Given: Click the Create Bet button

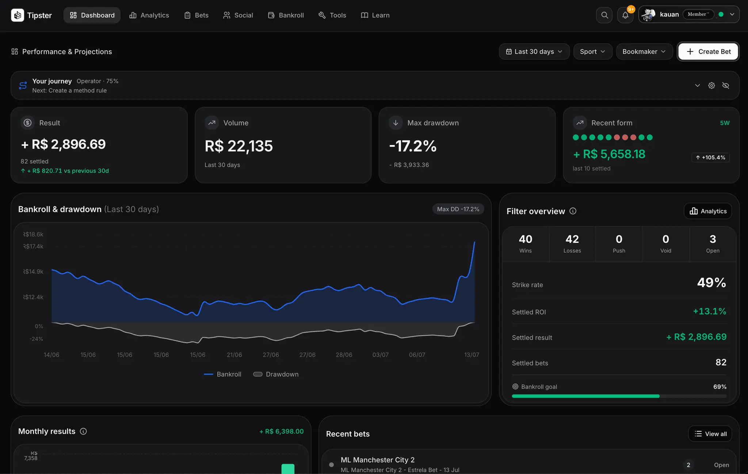Looking at the screenshot, I should point(708,51).
